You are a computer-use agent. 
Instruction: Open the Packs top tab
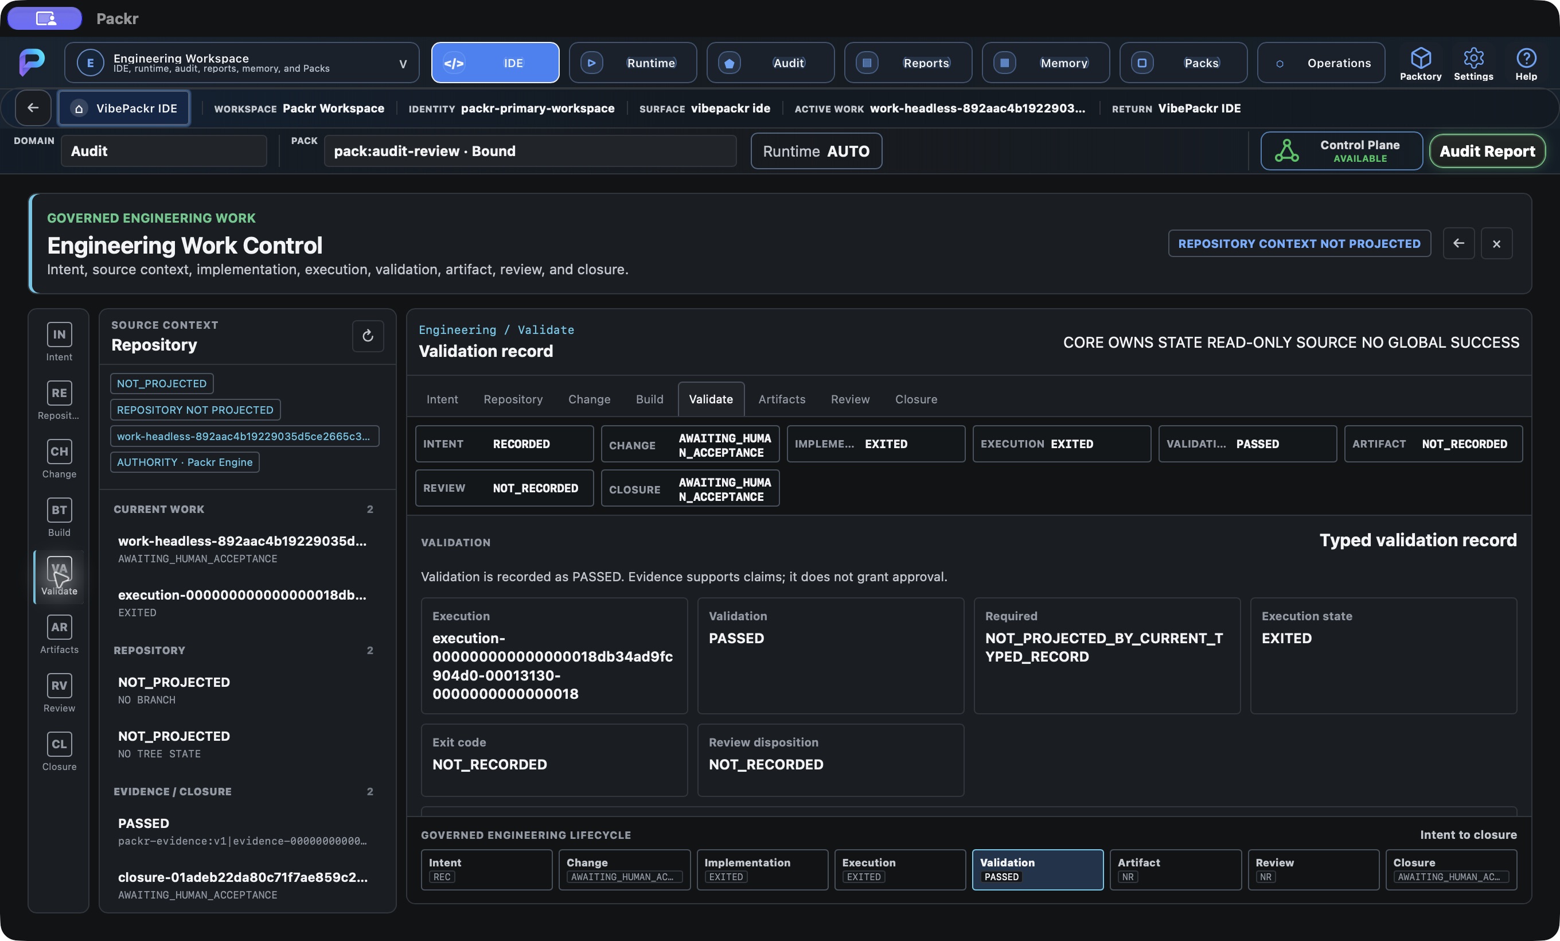1183,63
